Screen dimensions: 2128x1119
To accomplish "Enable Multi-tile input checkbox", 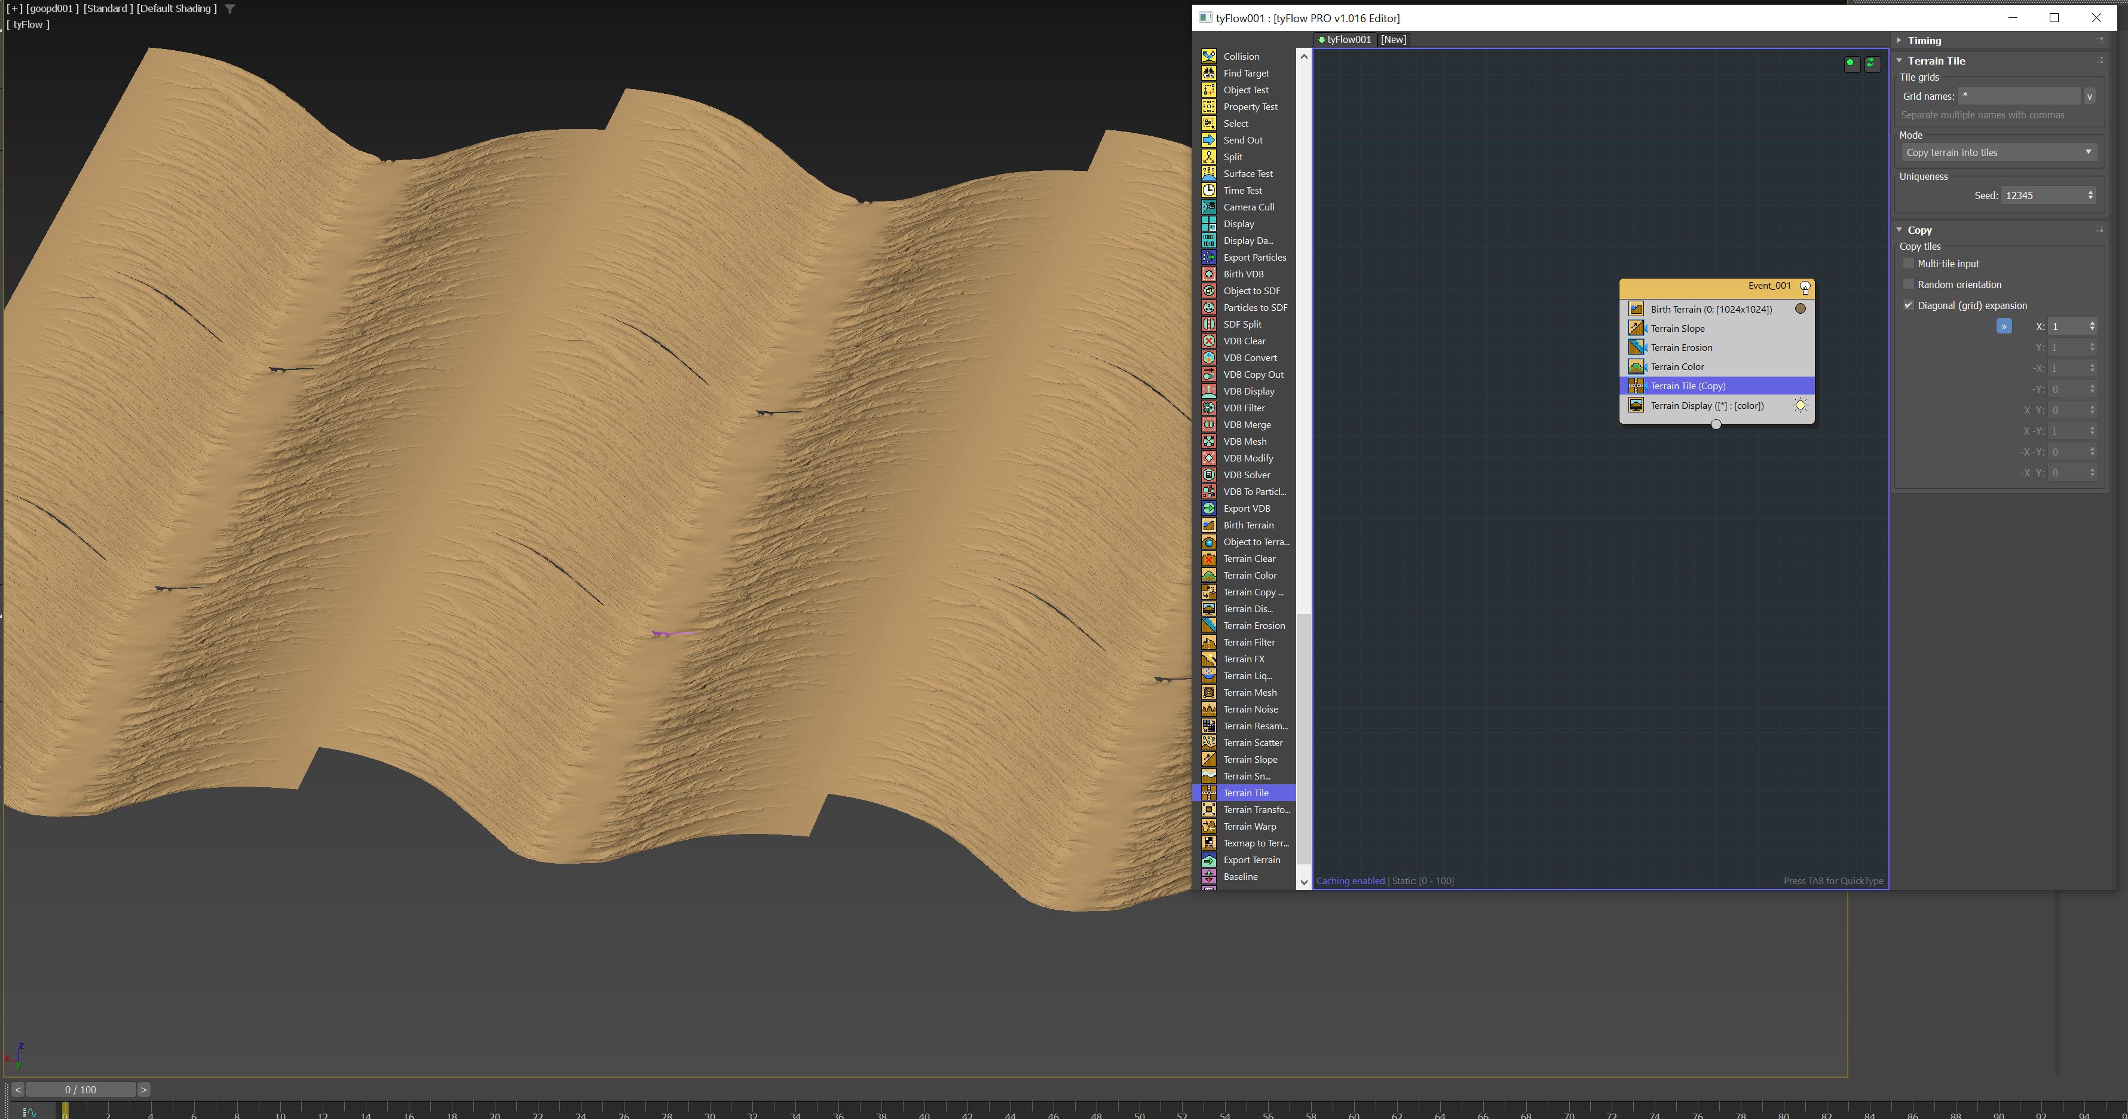I will (x=1908, y=264).
